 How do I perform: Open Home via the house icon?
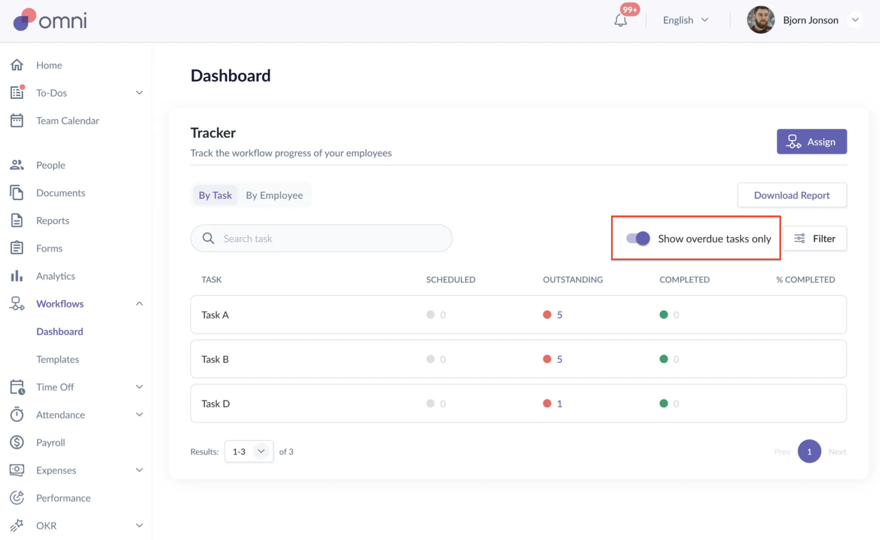(17, 65)
